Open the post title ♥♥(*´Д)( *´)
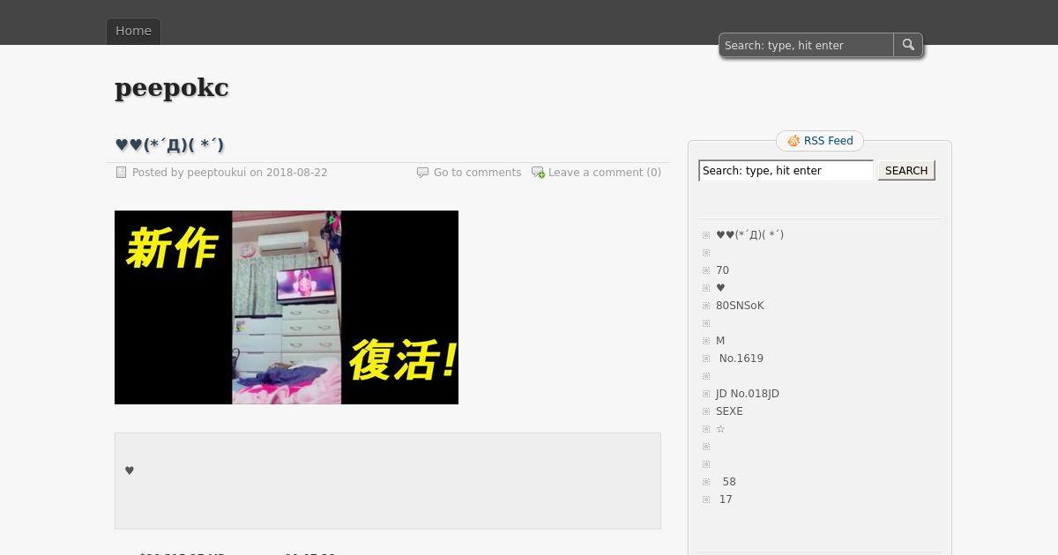The height and width of the screenshot is (555, 1058). (x=169, y=144)
